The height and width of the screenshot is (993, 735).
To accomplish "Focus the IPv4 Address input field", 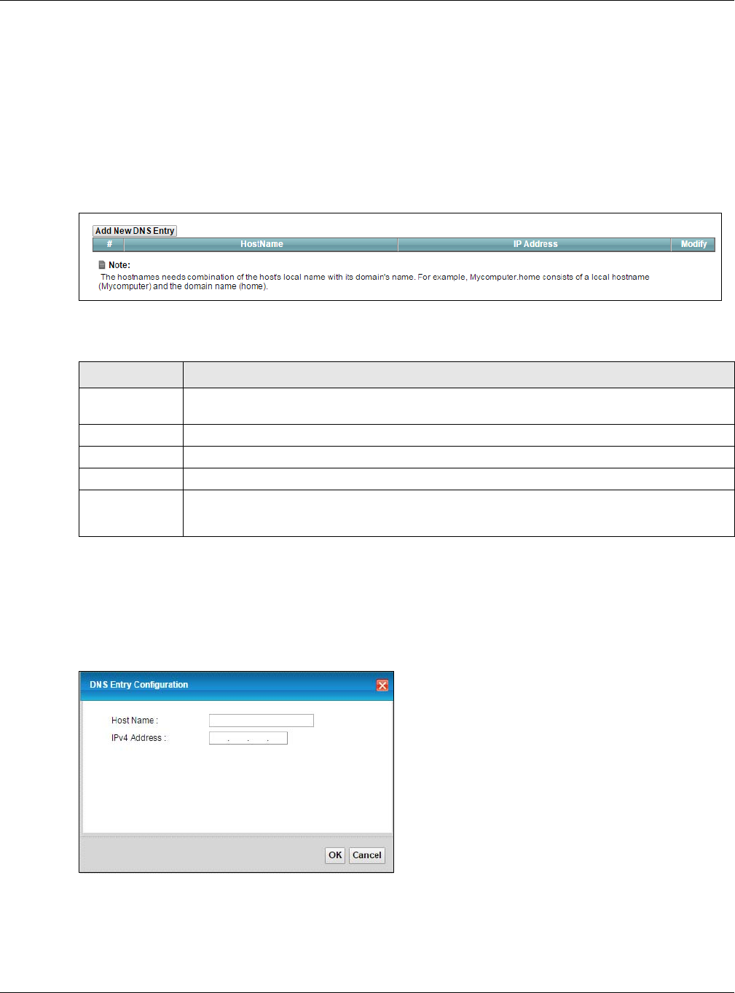I will 248,738.
